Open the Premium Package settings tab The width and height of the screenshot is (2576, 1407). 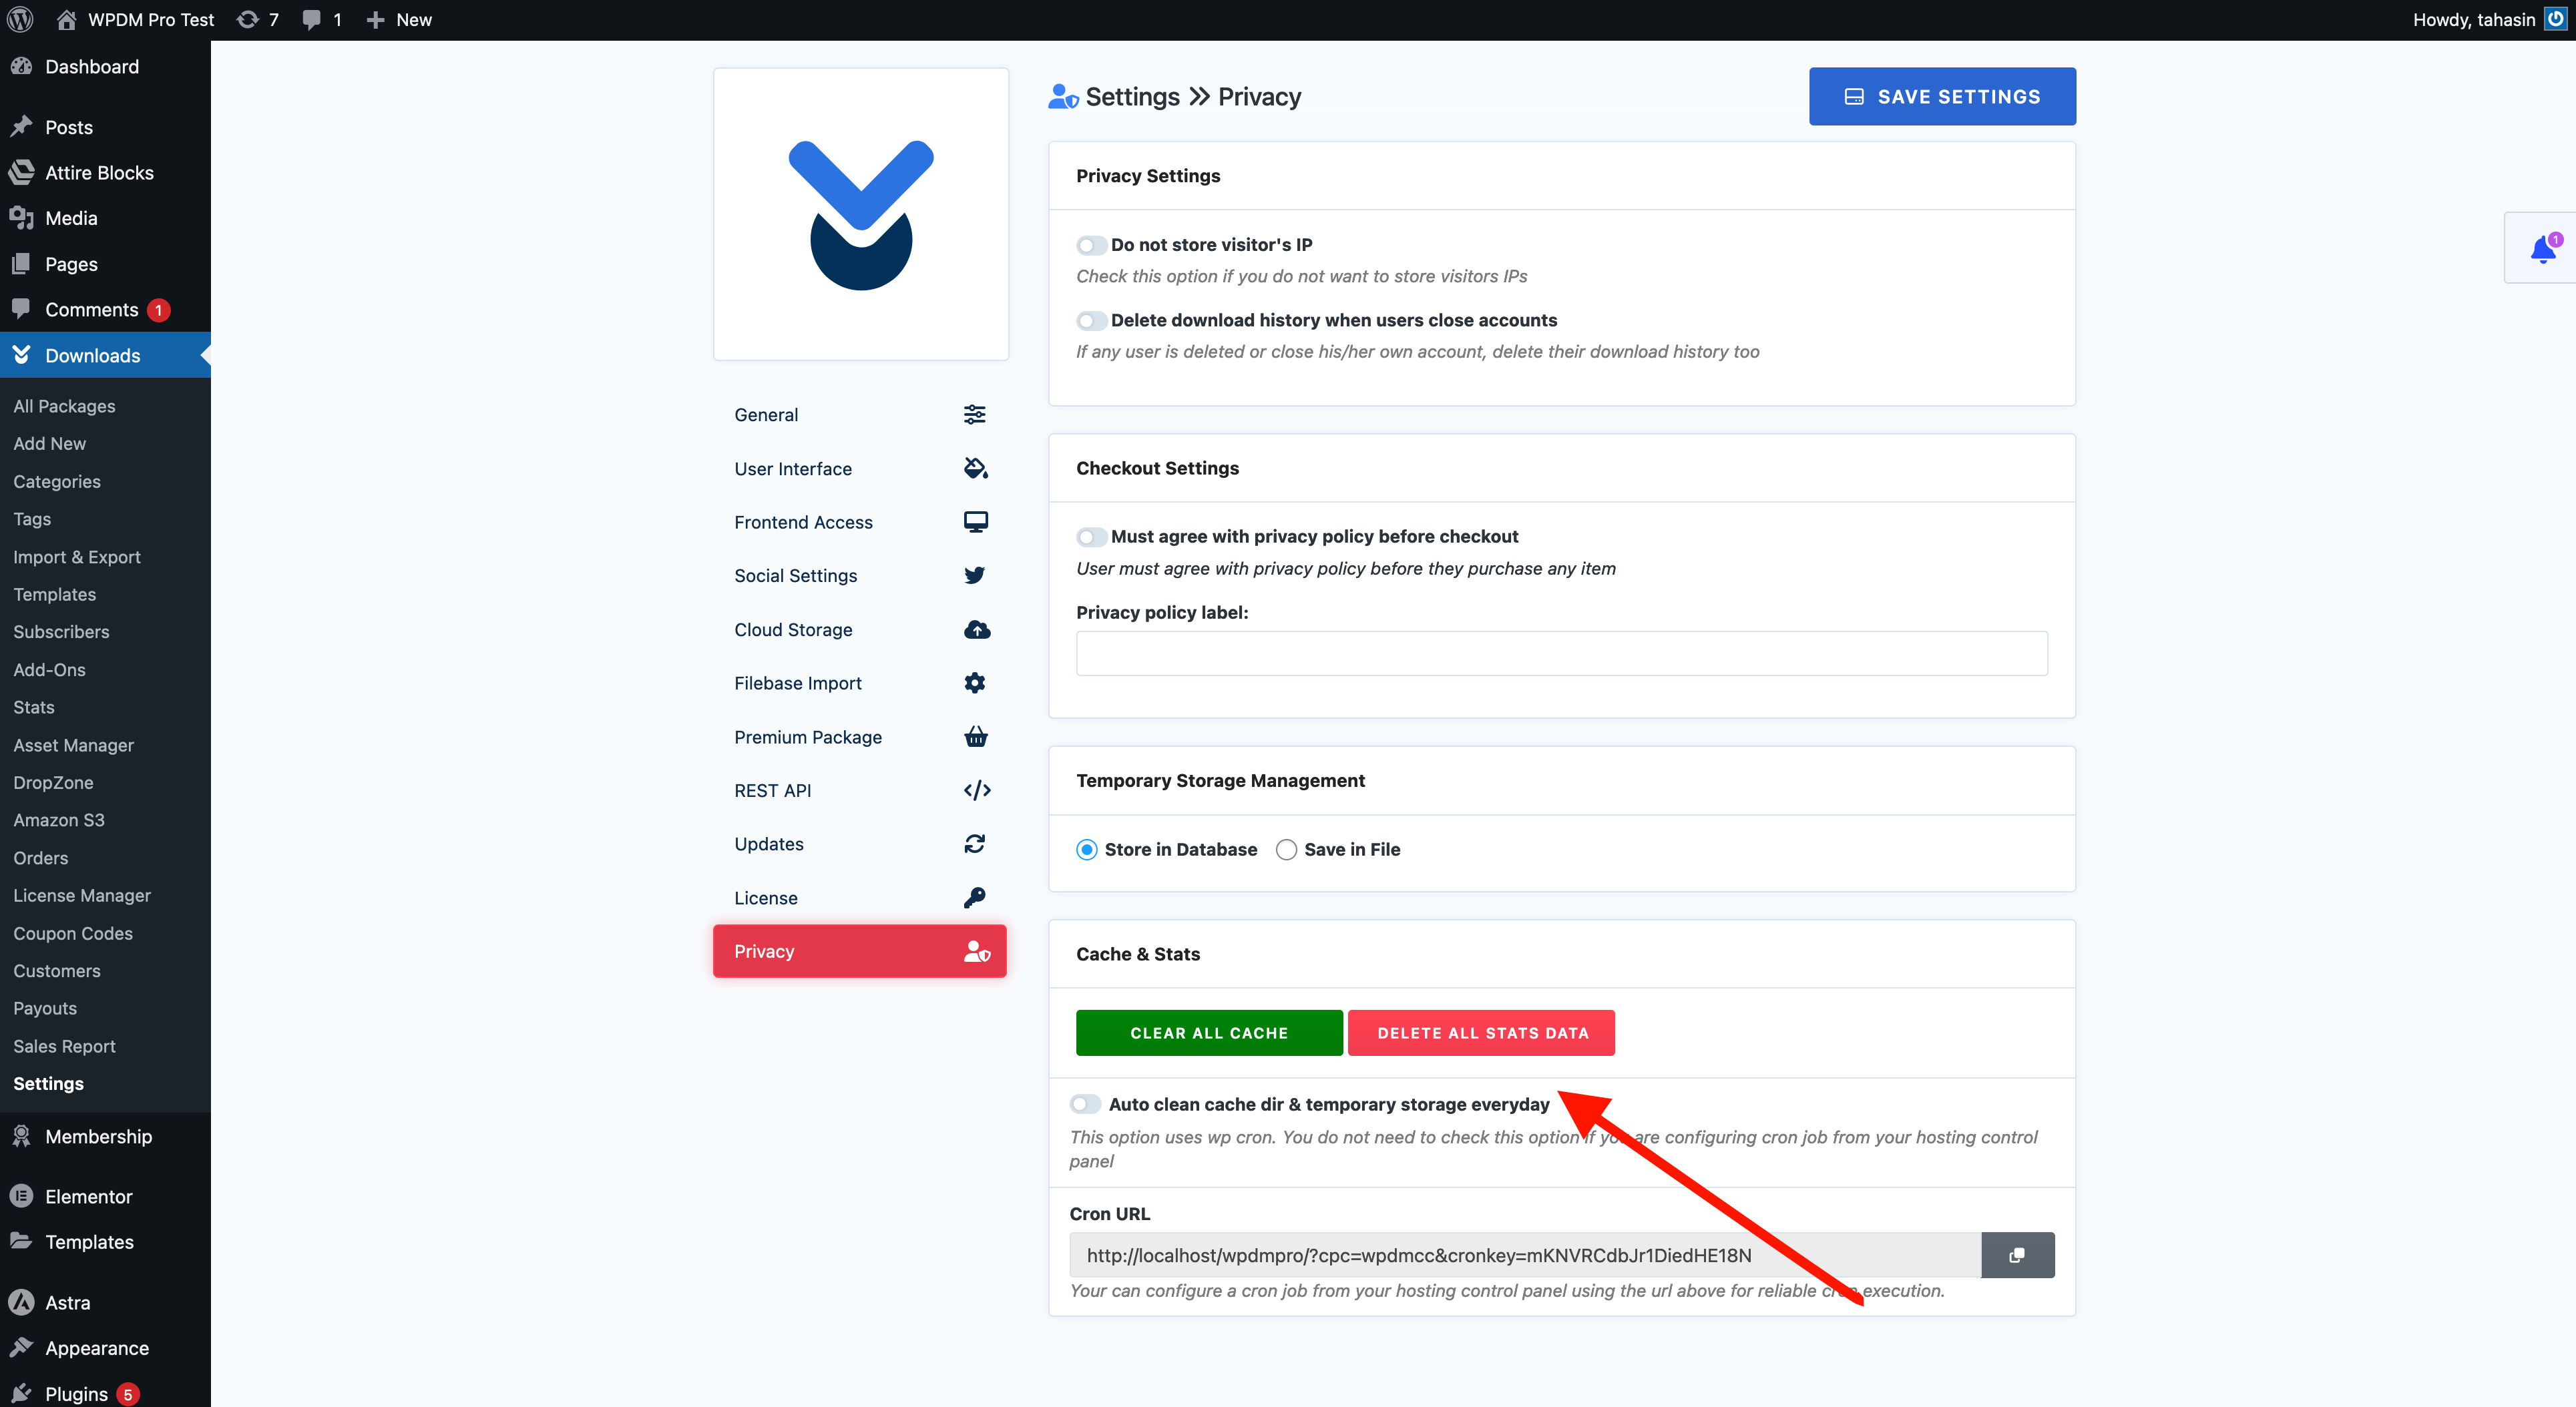point(860,736)
